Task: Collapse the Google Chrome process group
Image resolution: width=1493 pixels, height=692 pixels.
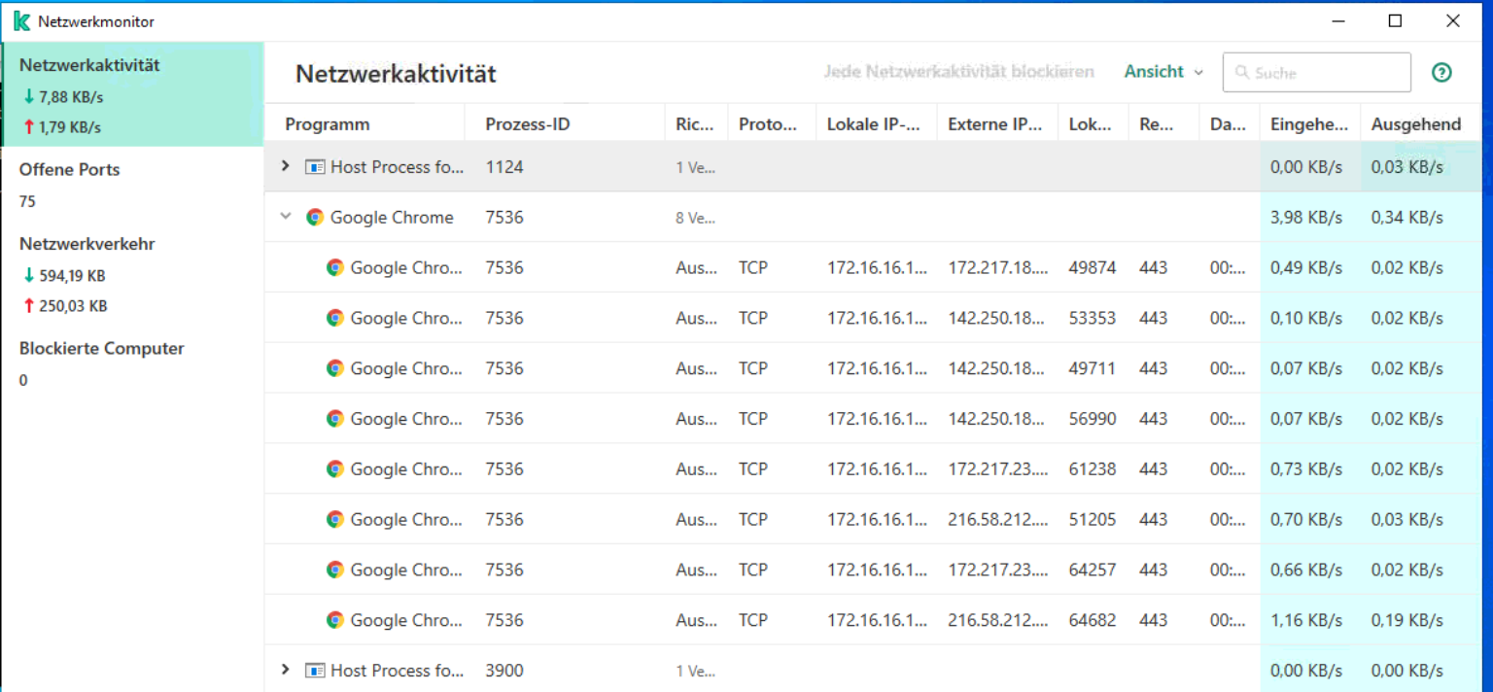Action: pyautogui.click(x=285, y=217)
